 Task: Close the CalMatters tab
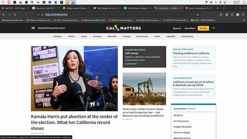tap(181, 8)
